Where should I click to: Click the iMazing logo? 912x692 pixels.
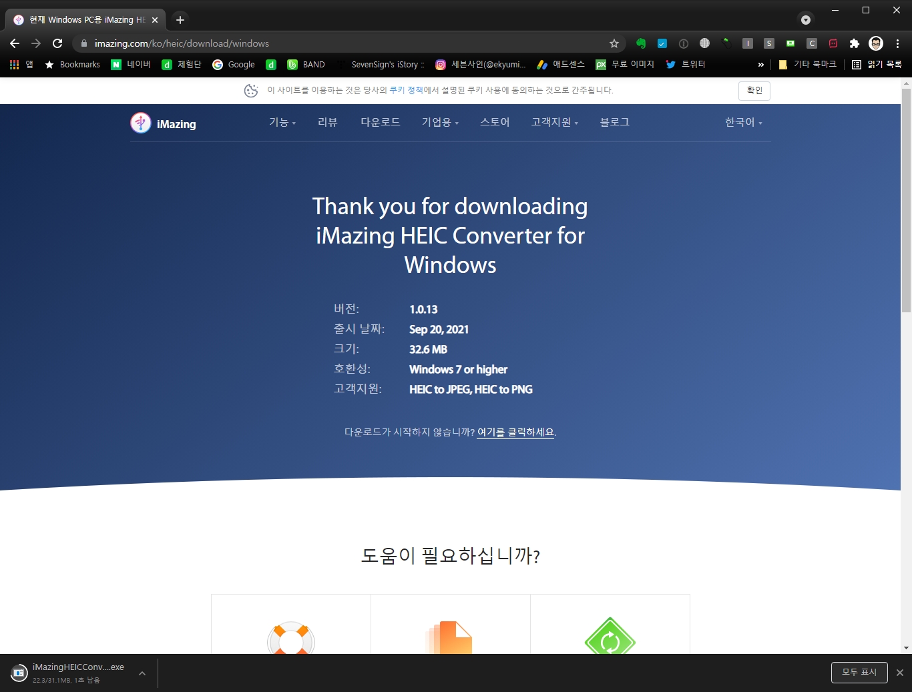[x=164, y=123]
